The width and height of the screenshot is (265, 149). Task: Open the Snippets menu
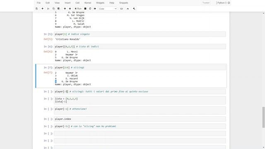(123, 3)
